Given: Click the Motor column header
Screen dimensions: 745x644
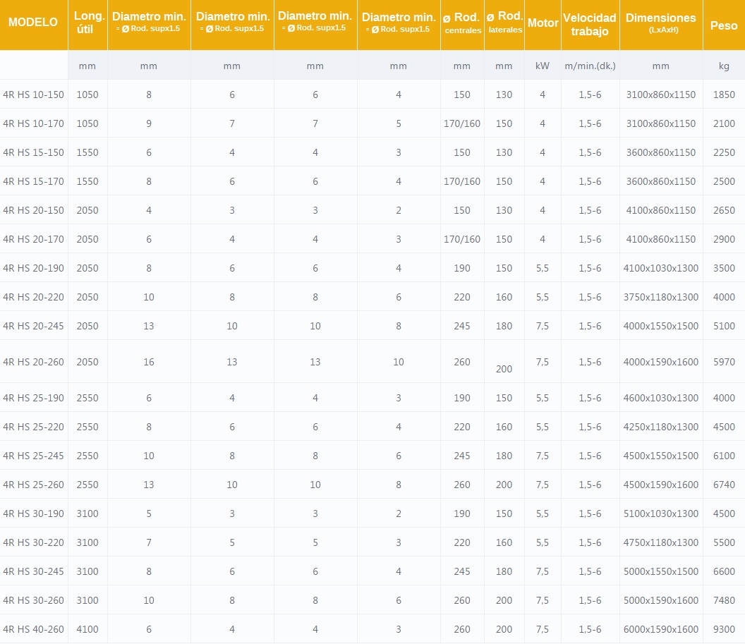Looking at the screenshot, I should (x=543, y=23).
